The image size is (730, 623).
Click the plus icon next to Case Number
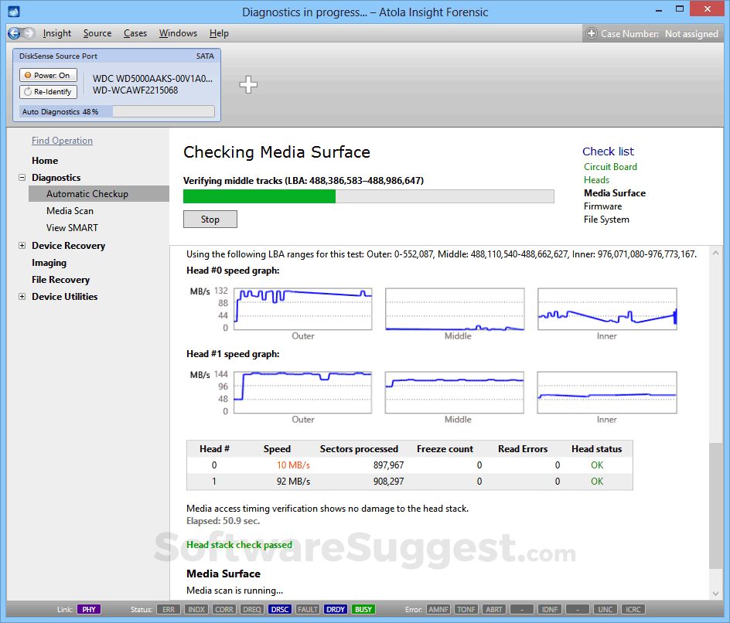pyautogui.click(x=590, y=33)
